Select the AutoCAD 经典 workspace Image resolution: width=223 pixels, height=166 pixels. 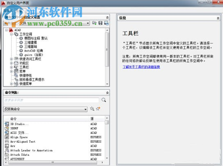coord(34,51)
